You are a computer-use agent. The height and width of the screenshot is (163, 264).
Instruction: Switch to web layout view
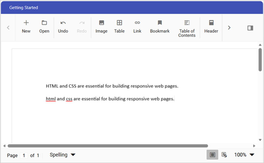tap(224, 155)
